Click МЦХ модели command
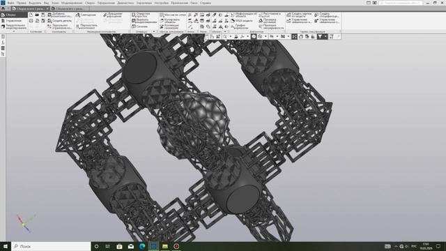Viewport: 446px width, 251px height. (242, 21)
